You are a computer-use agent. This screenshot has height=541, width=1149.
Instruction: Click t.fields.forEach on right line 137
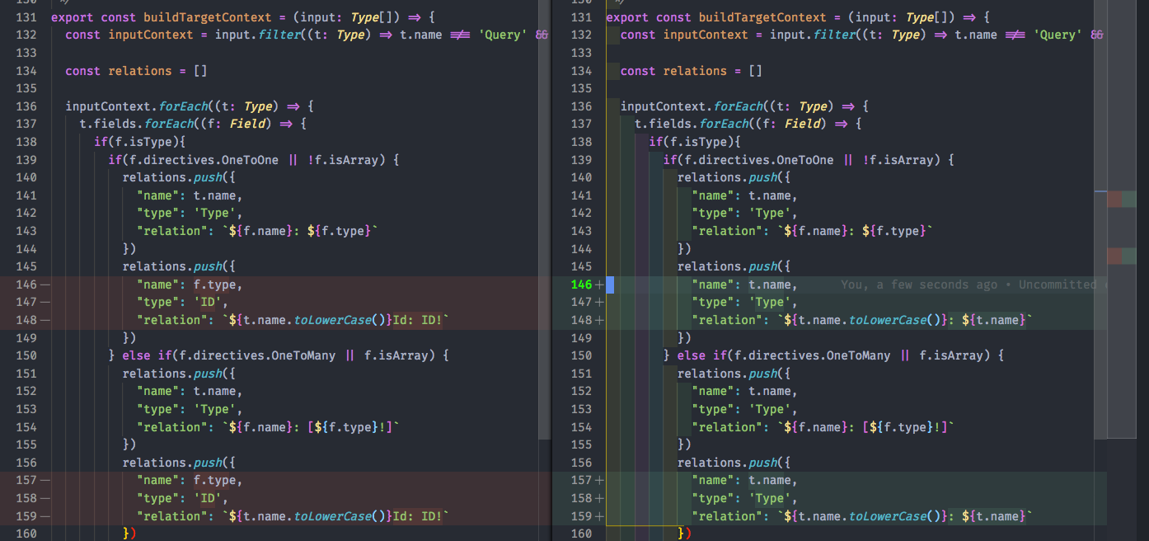(692, 124)
